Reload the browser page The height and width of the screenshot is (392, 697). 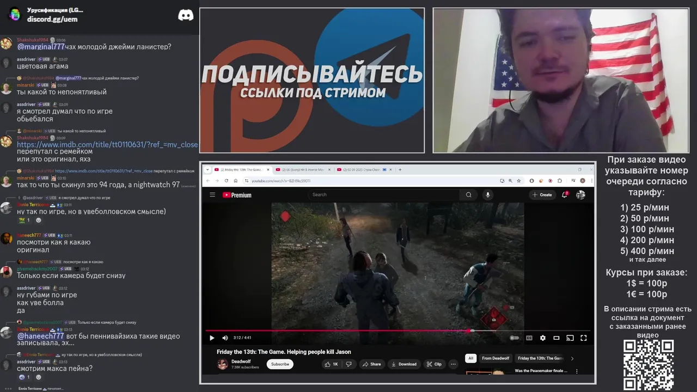click(227, 181)
